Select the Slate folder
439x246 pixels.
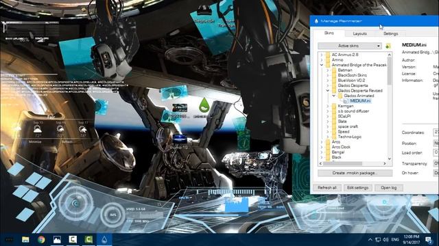(x=342, y=122)
